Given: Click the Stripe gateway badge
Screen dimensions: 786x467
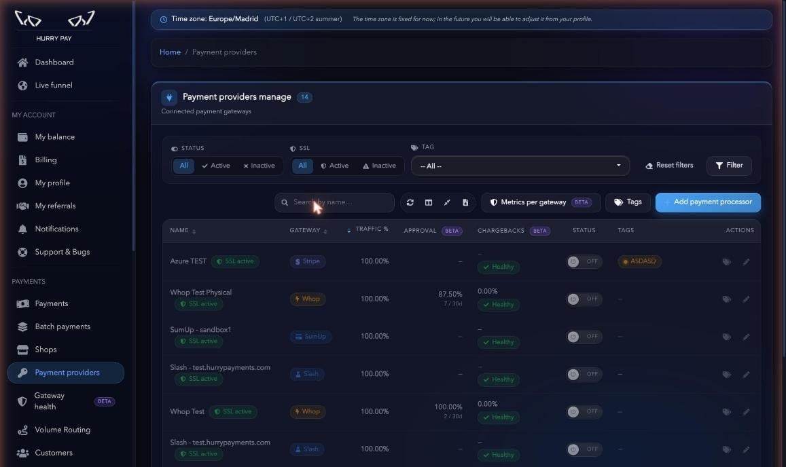Looking at the screenshot, I should point(308,261).
